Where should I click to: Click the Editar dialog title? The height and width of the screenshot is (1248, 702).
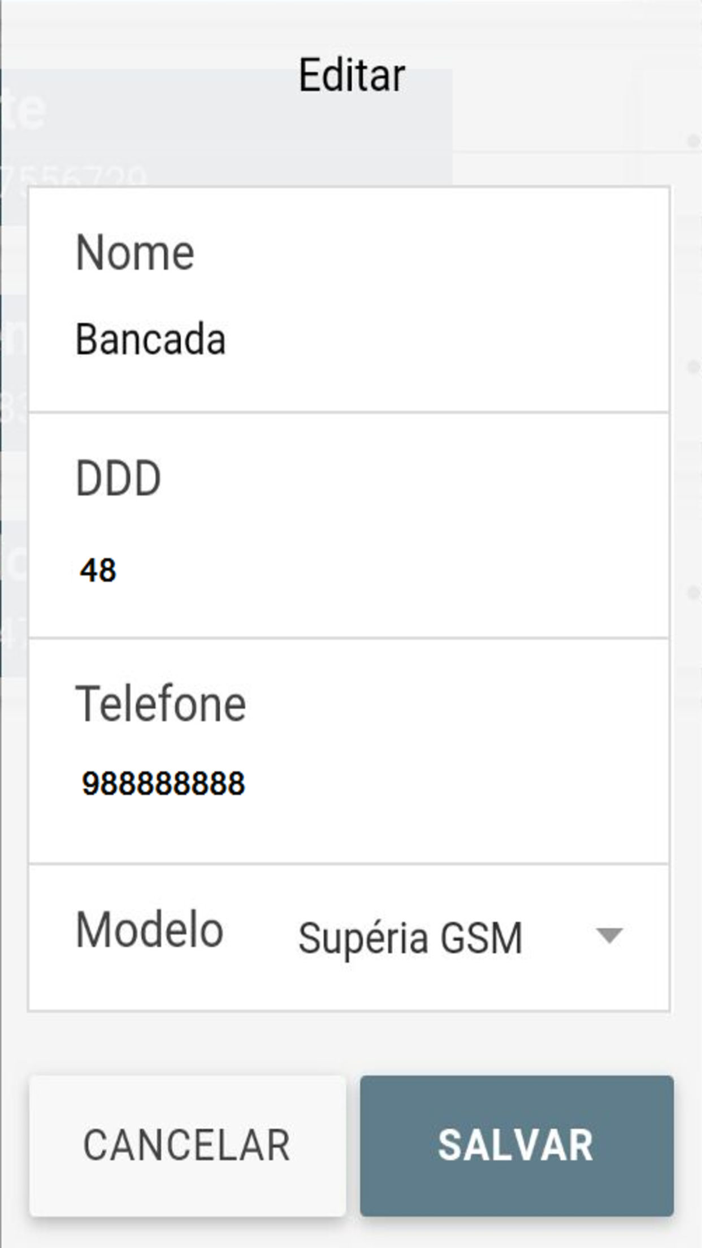tap(352, 75)
